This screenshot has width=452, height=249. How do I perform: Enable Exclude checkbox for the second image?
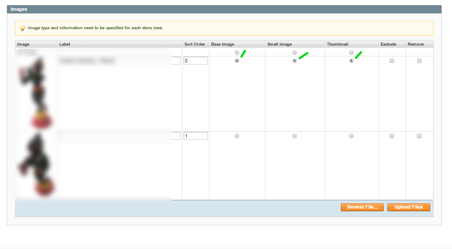pyautogui.click(x=391, y=136)
